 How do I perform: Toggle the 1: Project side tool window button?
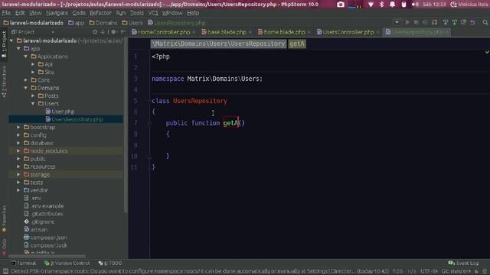click(4, 44)
